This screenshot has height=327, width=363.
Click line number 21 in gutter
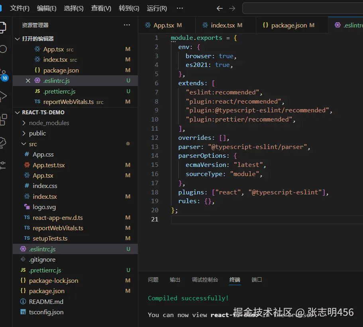point(155,219)
